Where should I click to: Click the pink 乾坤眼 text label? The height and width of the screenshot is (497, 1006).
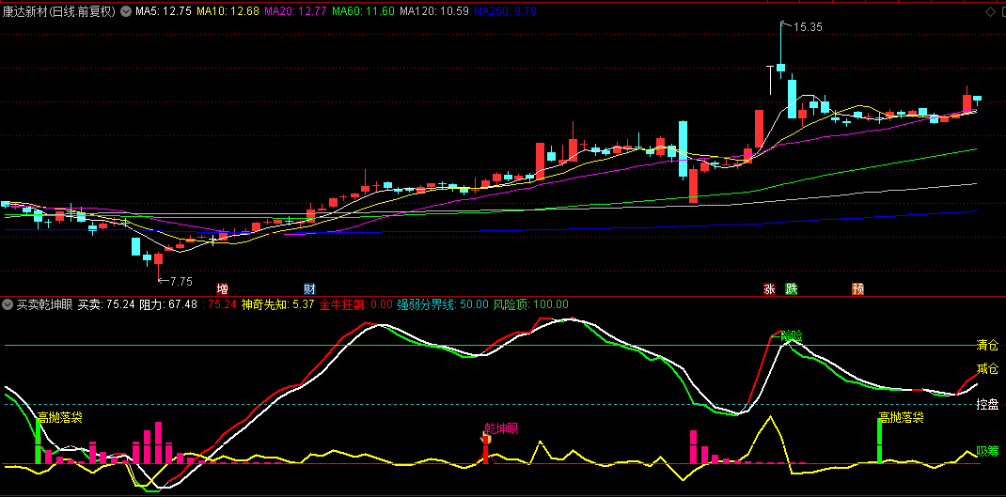tap(500, 428)
